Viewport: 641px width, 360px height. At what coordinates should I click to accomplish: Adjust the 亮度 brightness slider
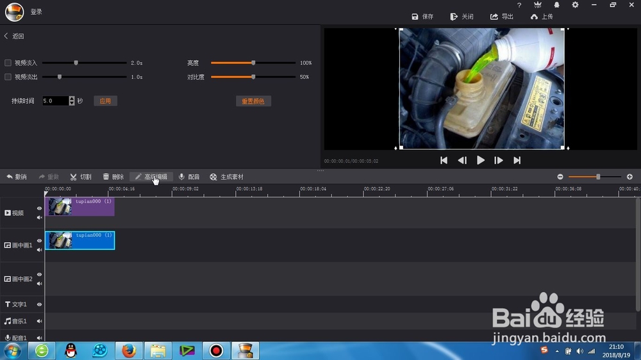click(253, 63)
